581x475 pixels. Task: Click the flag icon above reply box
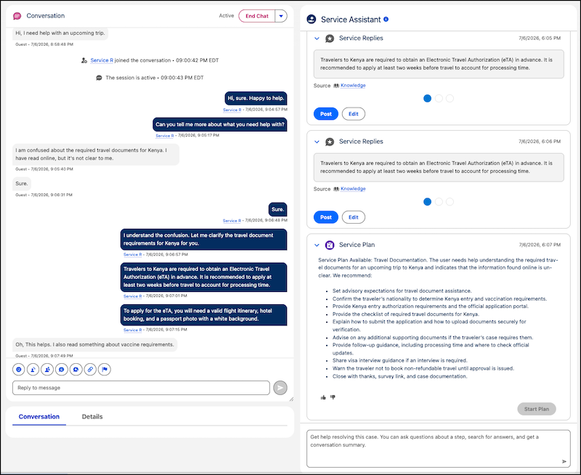click(x=105, y=370)
